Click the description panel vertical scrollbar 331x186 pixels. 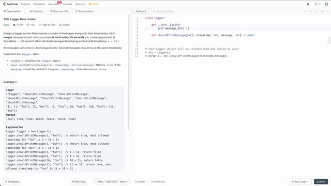pyautogui.click(x=129, y=72)
